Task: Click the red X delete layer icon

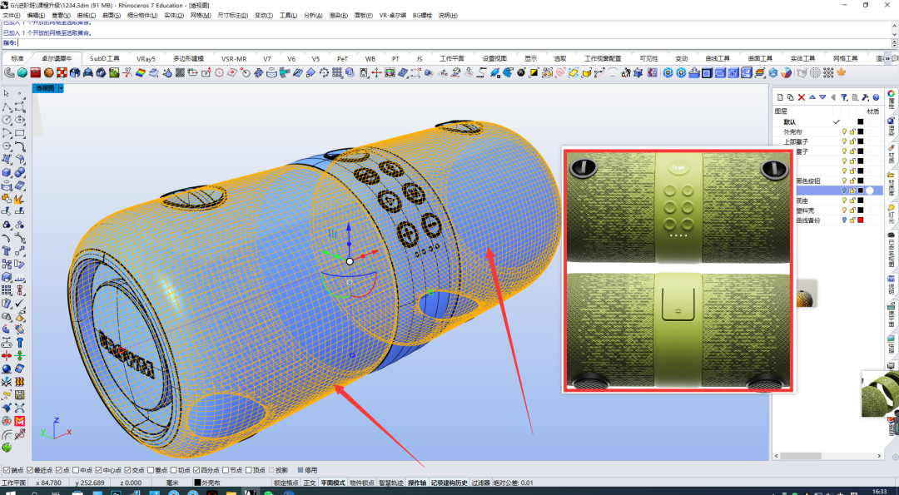Action: [x=802, y=97]
